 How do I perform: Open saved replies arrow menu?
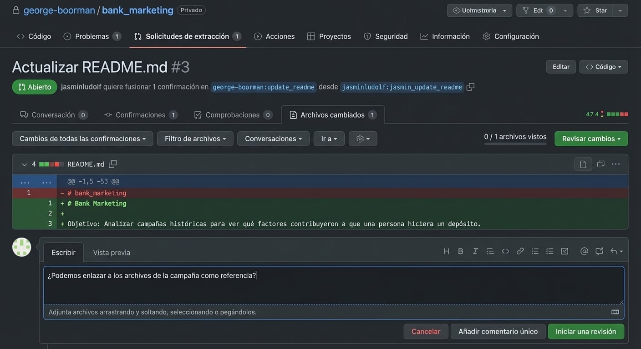(x=616, y=251)
